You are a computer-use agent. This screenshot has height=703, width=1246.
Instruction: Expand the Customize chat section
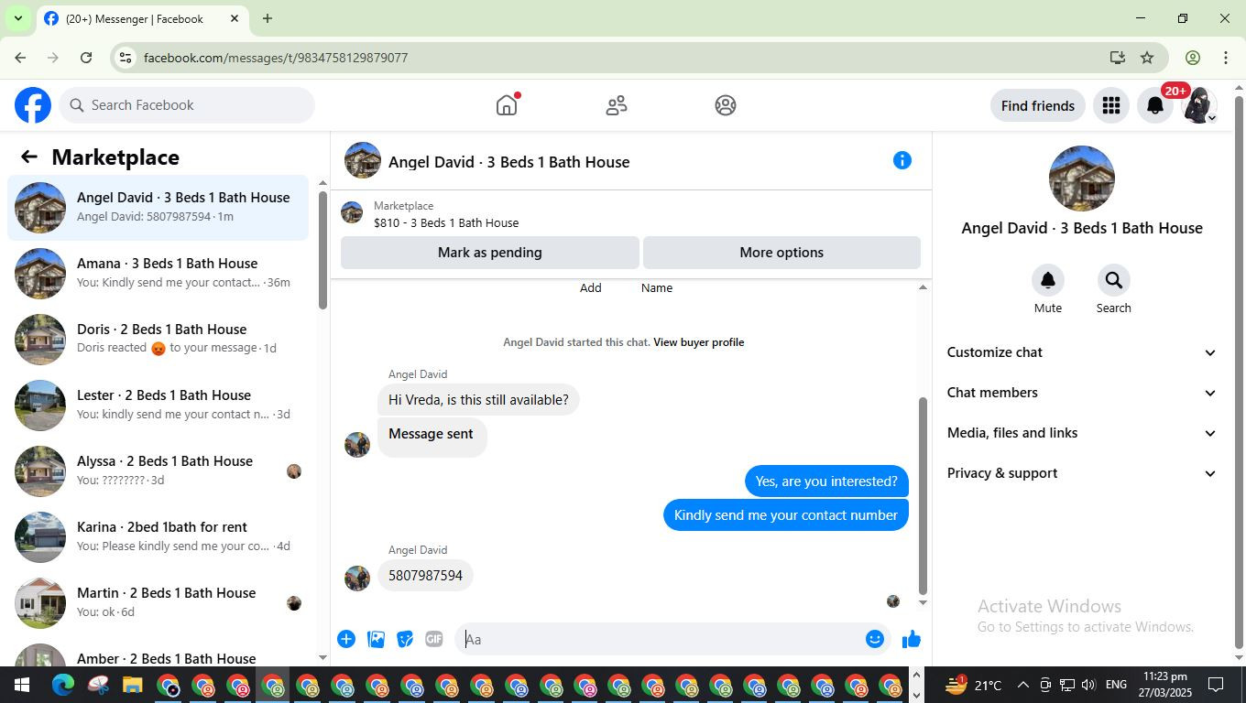(1082, 352)
